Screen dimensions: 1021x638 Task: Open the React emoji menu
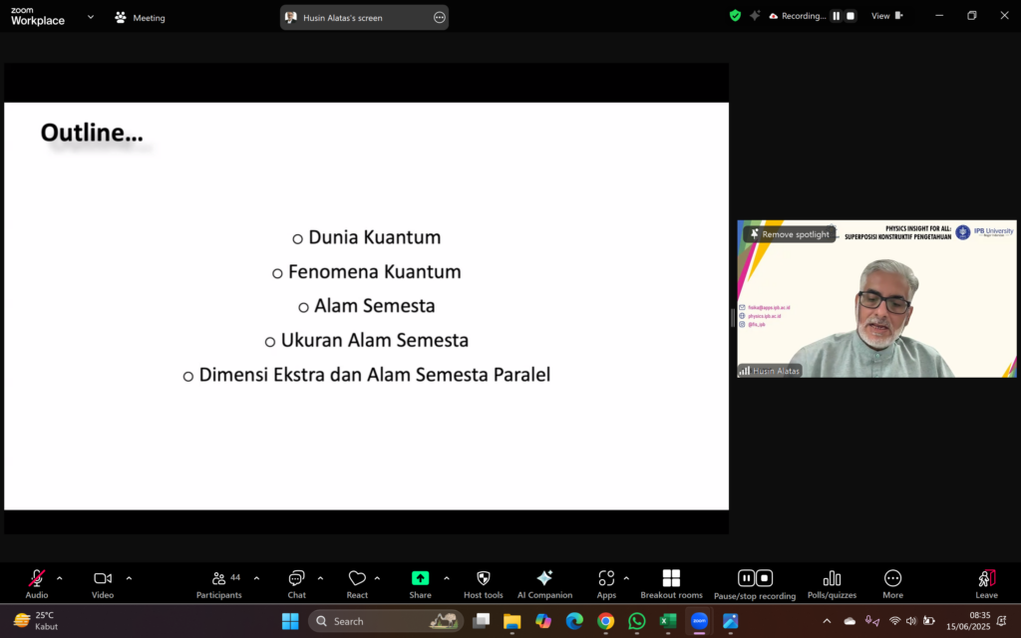coord(357,583)
